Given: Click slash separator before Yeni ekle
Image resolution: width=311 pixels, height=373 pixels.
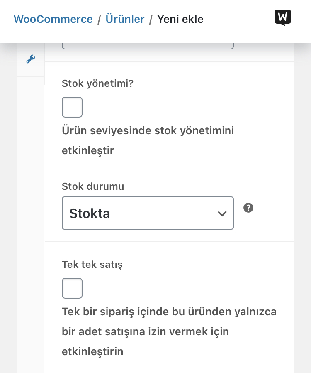Looking at the screenshot, I should pyautogui.click(x=151, y=20).
